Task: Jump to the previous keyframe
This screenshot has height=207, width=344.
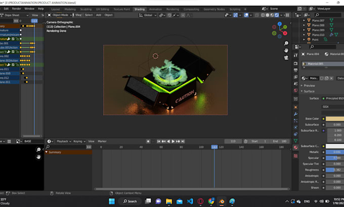Action: [163, 141]
